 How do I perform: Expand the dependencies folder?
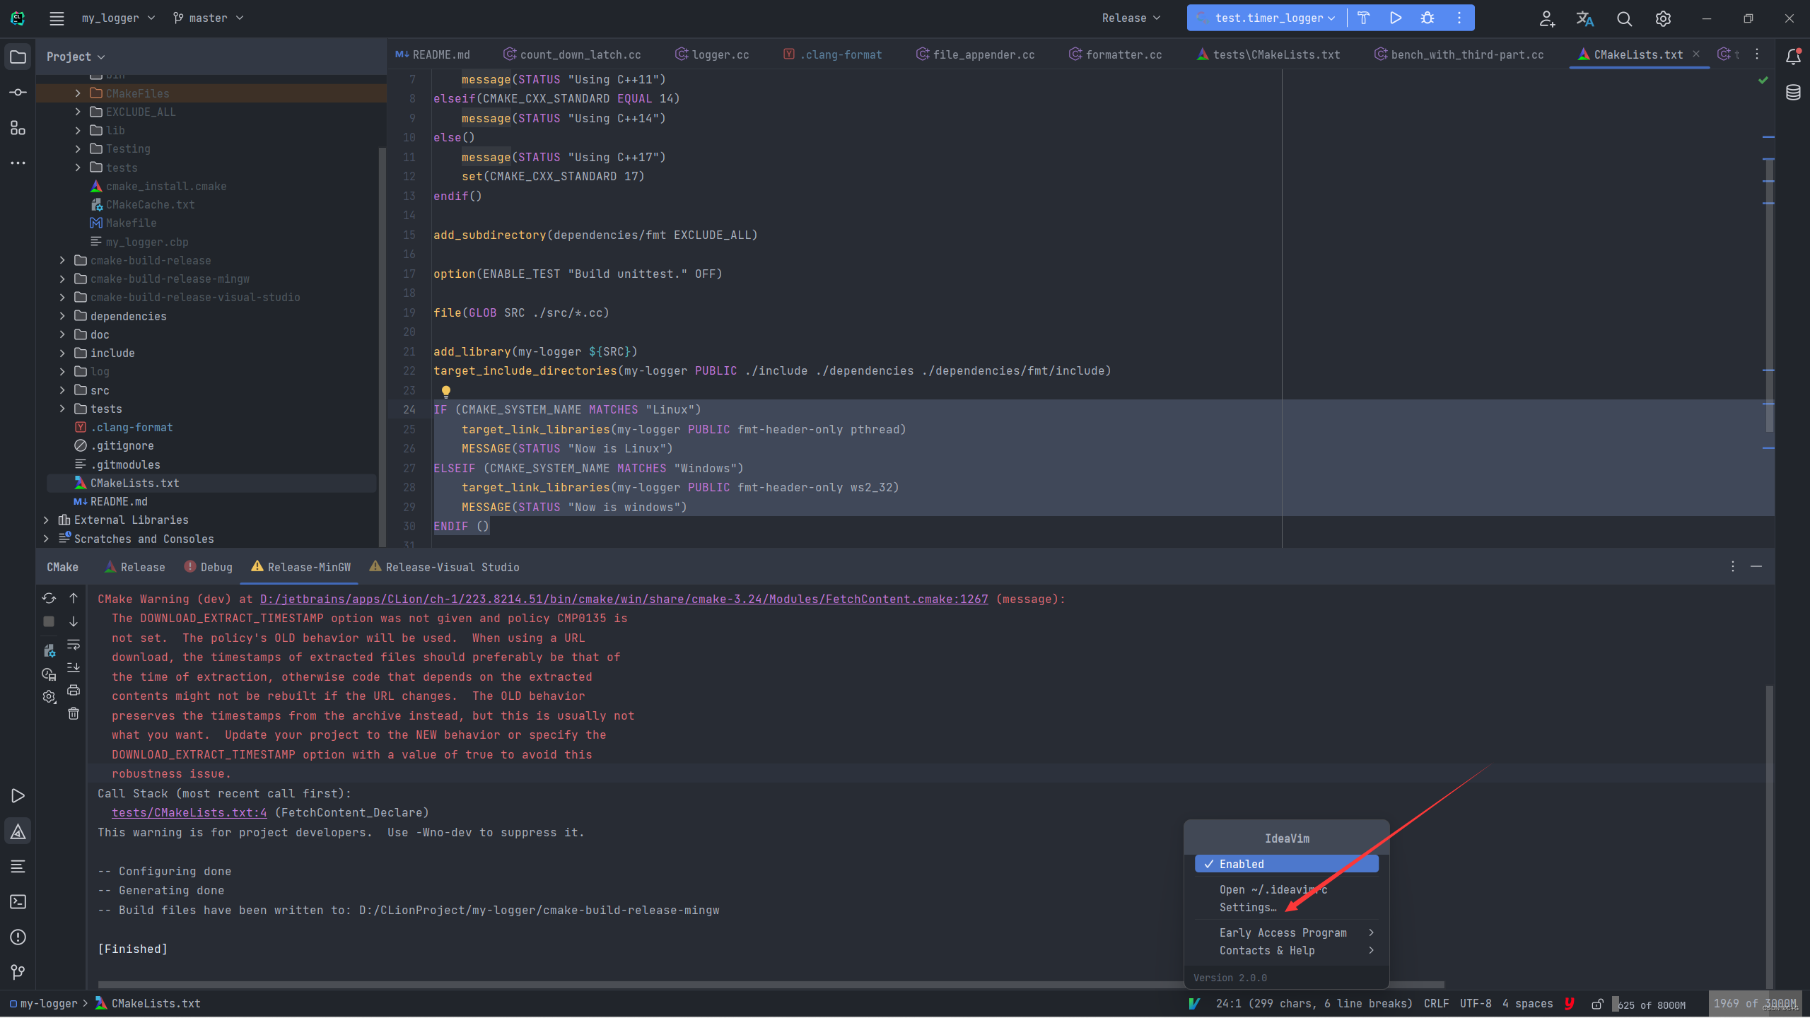coord(62,316)
